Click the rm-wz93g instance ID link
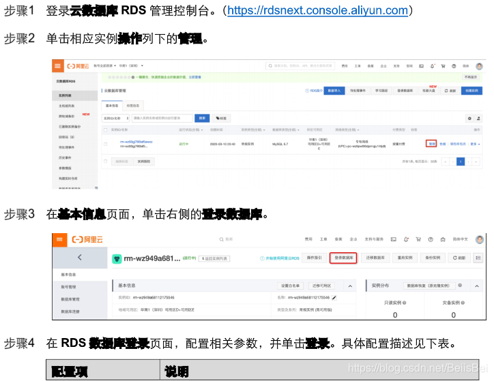 [136, 142]
